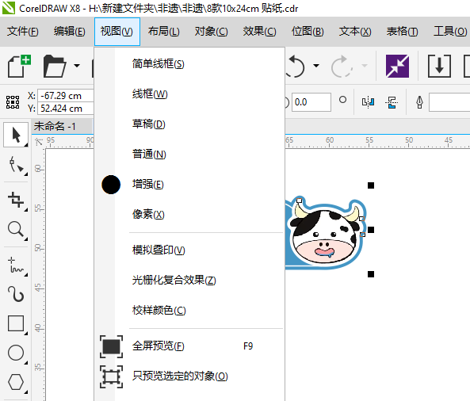Expand the Open folder dropdown arrow

77,66
